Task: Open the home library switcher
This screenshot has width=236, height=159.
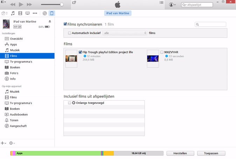Action: pos(4,13)
